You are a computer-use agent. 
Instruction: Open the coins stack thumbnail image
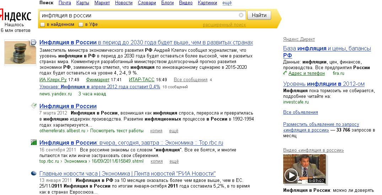pyautogui.click(x=20, y=52)
